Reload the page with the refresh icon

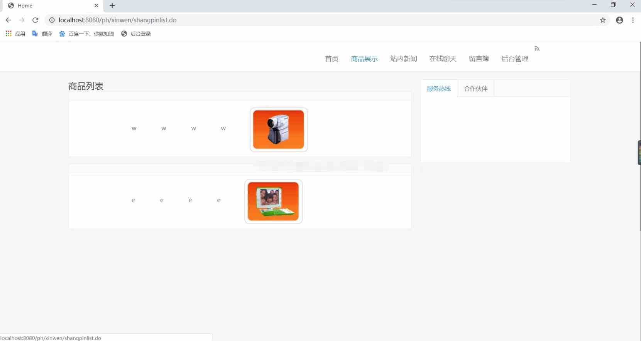click(x=35, y=20)
